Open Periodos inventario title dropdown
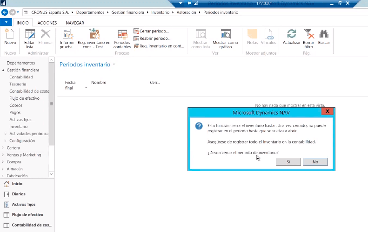This screenshot has width=368, height=232. point(114,65)
